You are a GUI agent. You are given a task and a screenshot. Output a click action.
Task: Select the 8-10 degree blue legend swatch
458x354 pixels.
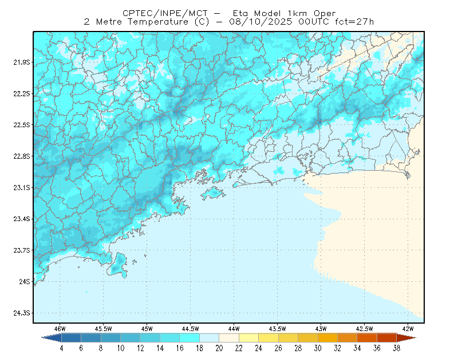(110, 338)
